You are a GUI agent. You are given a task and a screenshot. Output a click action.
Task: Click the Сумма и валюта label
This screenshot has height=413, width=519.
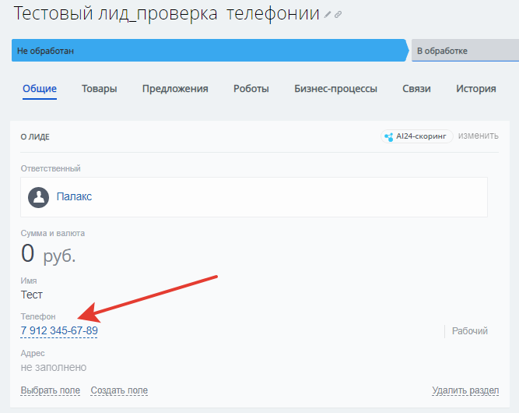click(53, 233)
